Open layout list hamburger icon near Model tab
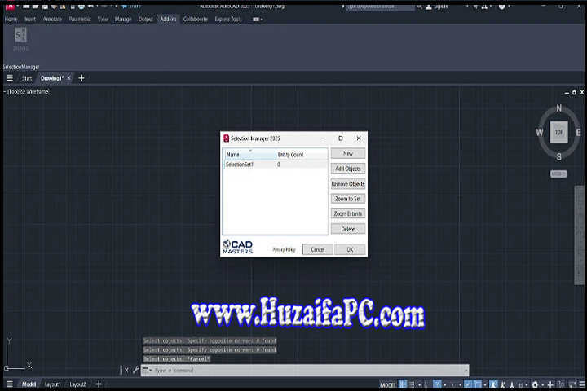This screenshot has width=587, height=391. point(9,384)
